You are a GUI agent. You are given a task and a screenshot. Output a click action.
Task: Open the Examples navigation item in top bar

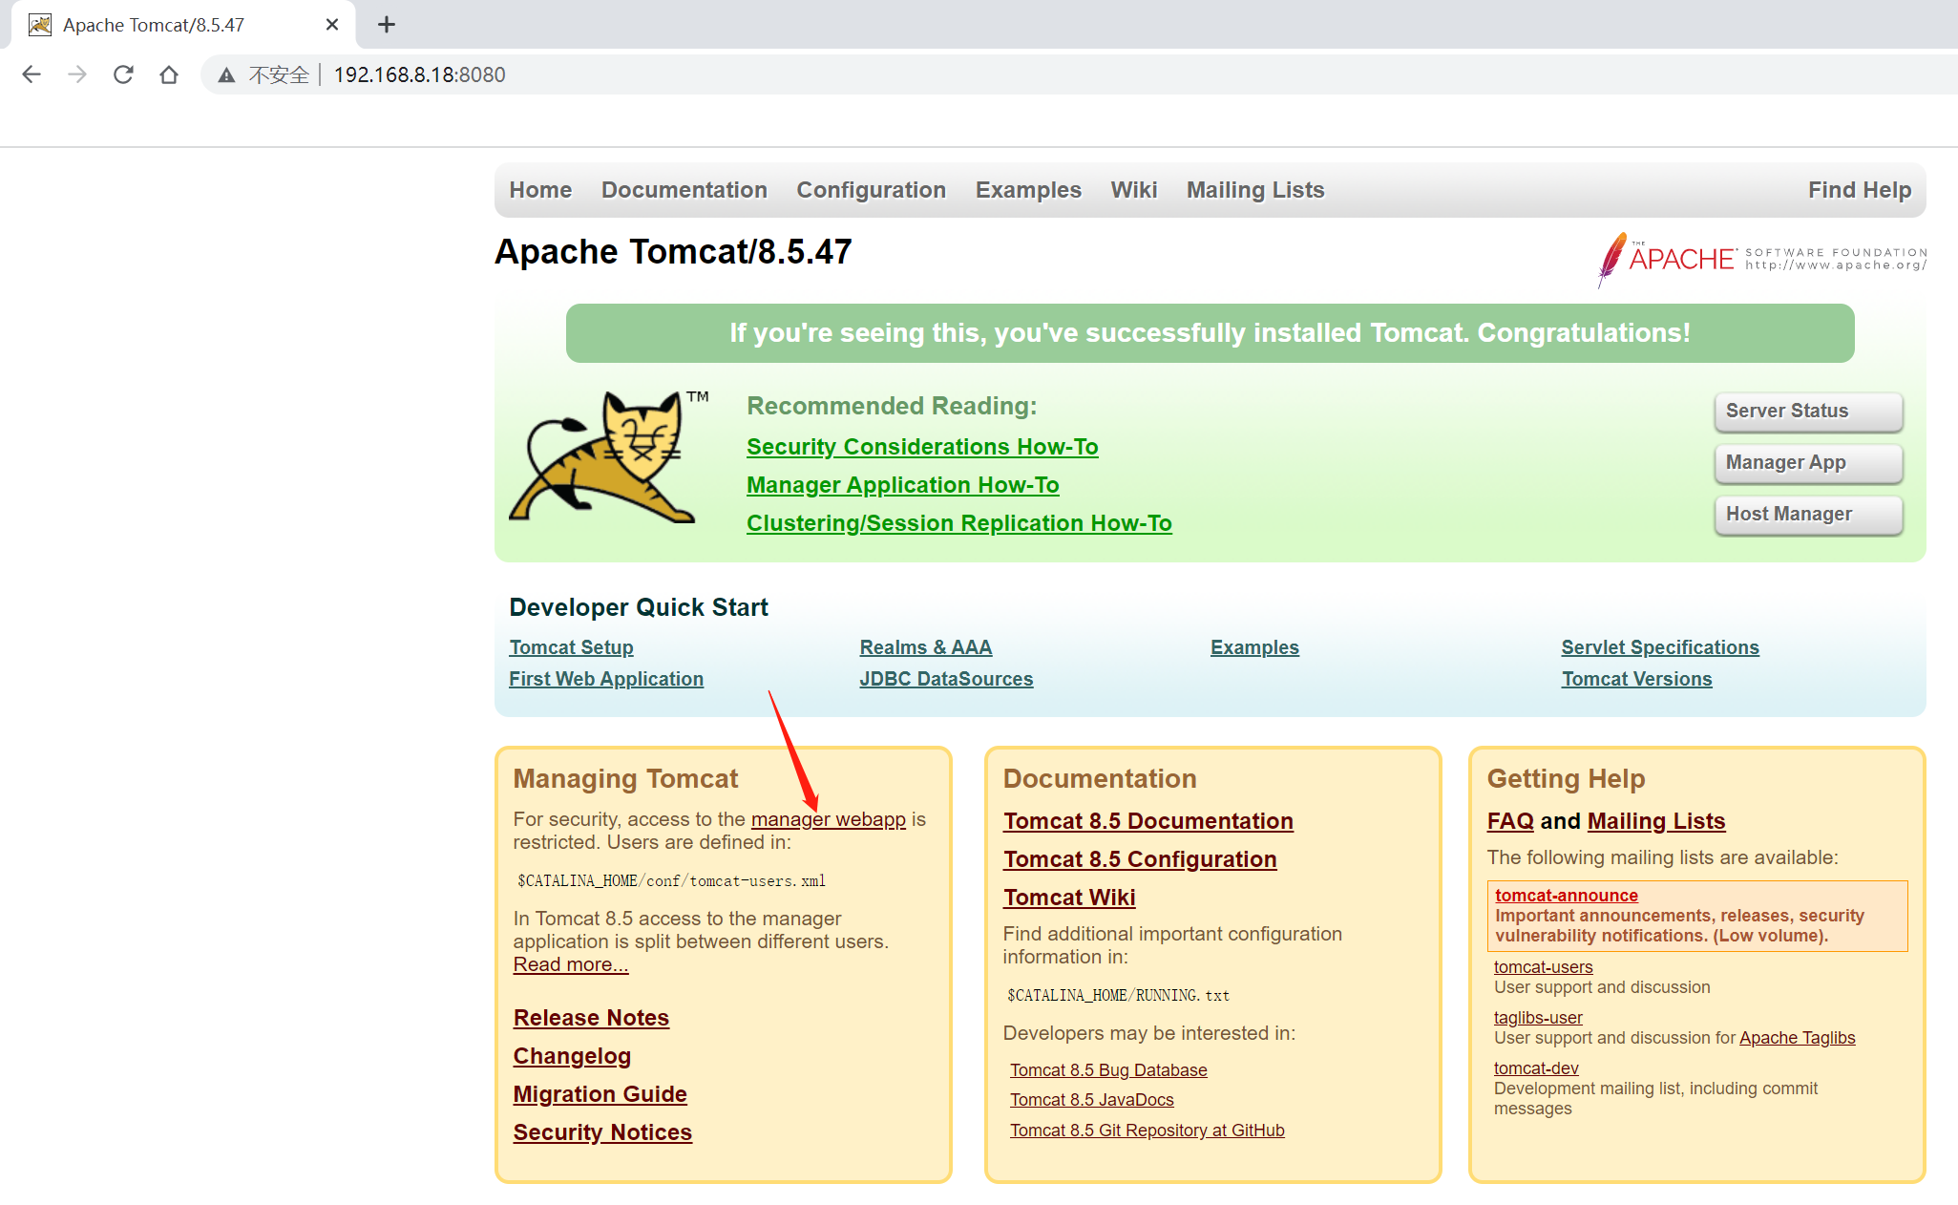tap(1028, 190)
